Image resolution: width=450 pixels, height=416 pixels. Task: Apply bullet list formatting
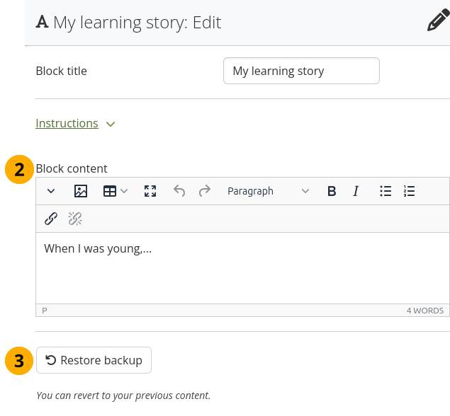click(x=386, y=191)
